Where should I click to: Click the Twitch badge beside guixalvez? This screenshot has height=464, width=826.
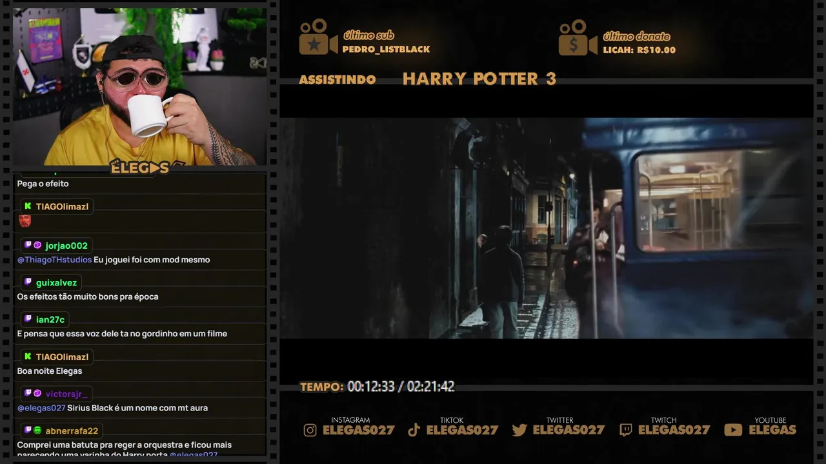pyautogui.click(x=28, y=282)
